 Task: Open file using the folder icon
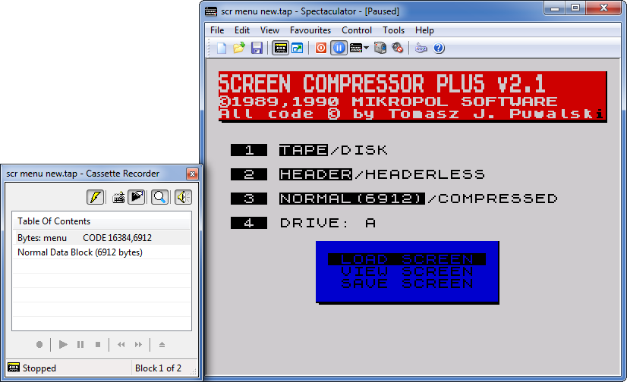point(238,49)
